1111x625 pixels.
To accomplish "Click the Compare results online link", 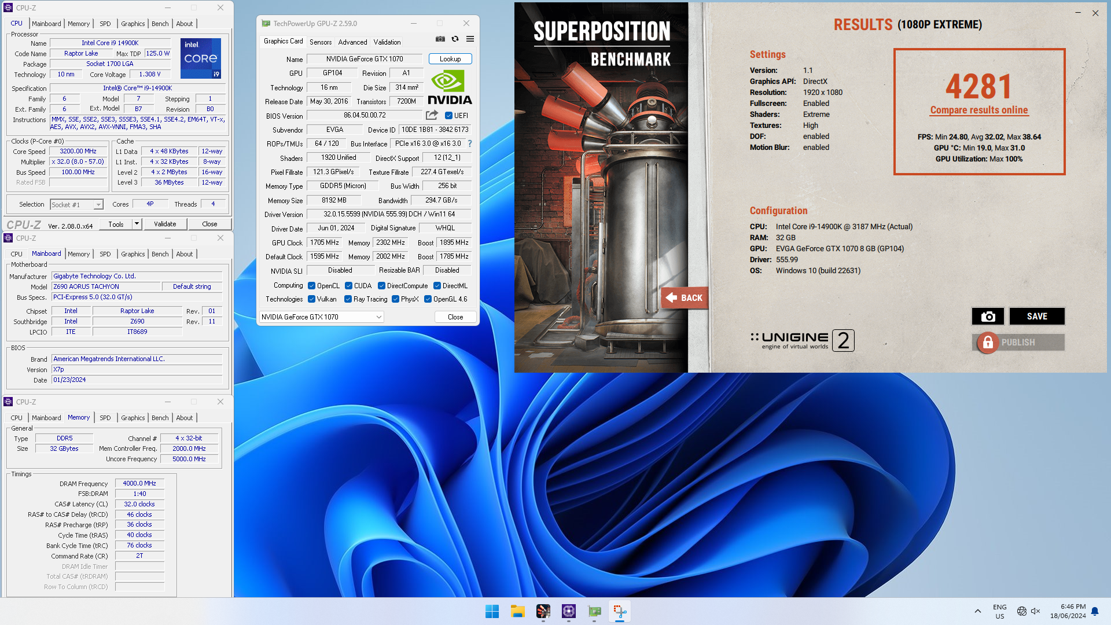I will click(979, 110).
